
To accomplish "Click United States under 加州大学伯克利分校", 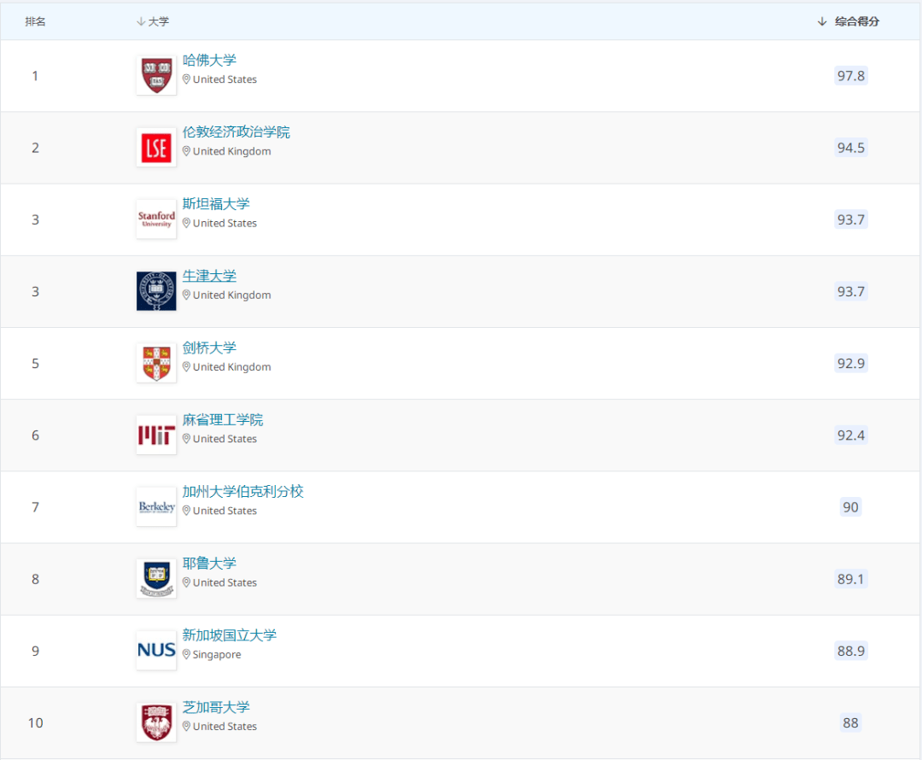I will point(225,511).
